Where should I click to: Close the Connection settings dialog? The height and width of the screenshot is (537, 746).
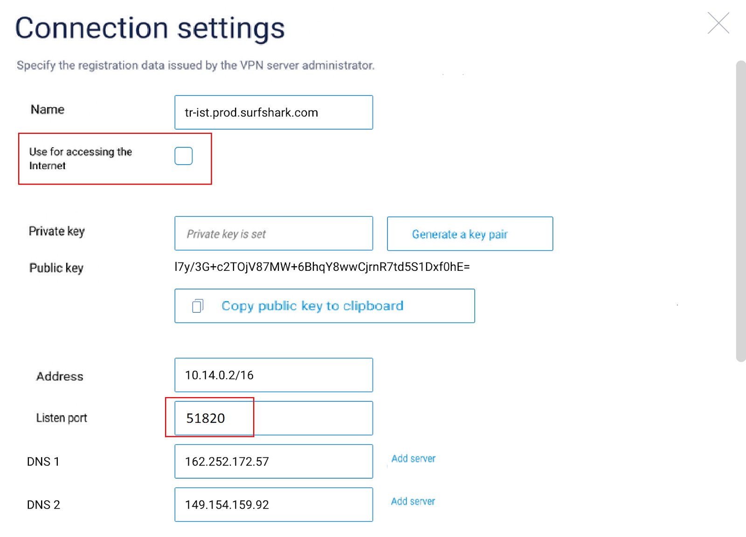[x=718, y=23]
